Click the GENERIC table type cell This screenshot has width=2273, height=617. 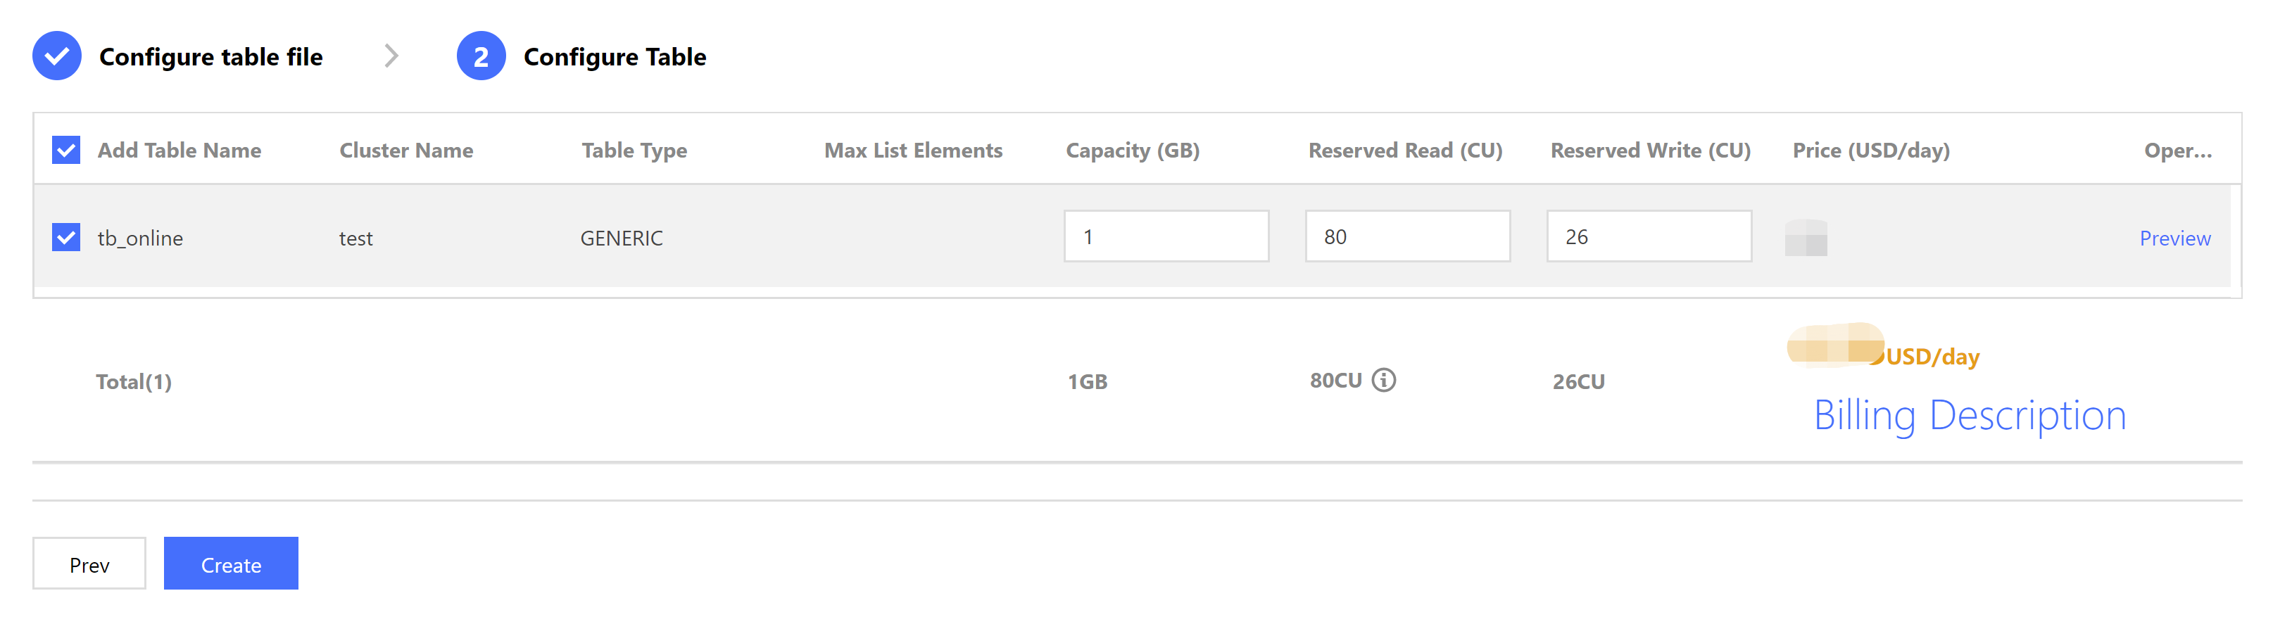point(621,238)
